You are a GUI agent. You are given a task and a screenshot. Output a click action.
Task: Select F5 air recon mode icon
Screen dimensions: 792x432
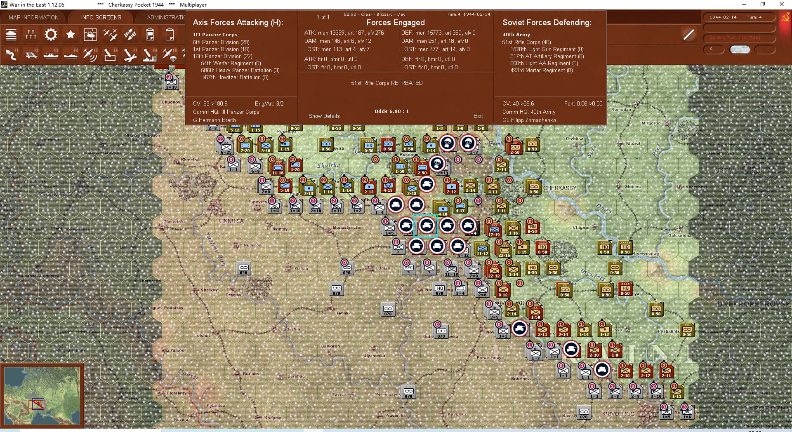[x=90, y=54]
